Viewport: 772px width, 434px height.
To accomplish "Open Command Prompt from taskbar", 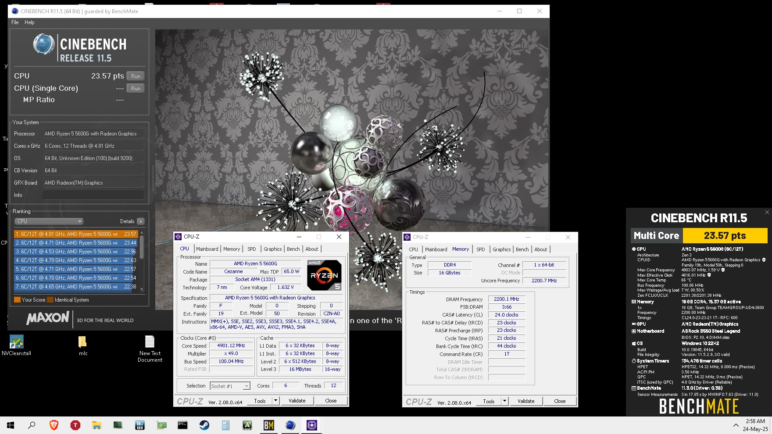I will click(x=182, y=425).
